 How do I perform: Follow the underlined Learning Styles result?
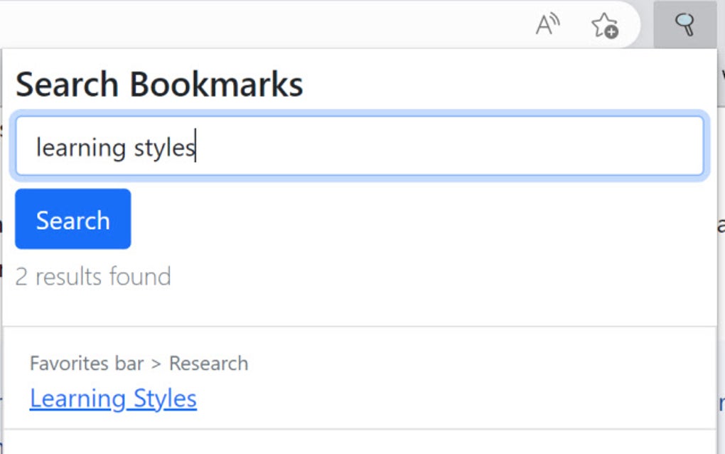point(113,398)
